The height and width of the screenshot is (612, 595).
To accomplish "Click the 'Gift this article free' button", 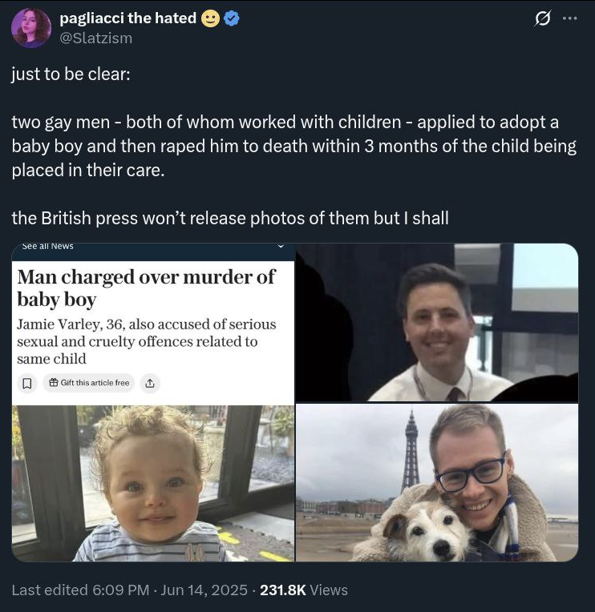I will point(88,384).
